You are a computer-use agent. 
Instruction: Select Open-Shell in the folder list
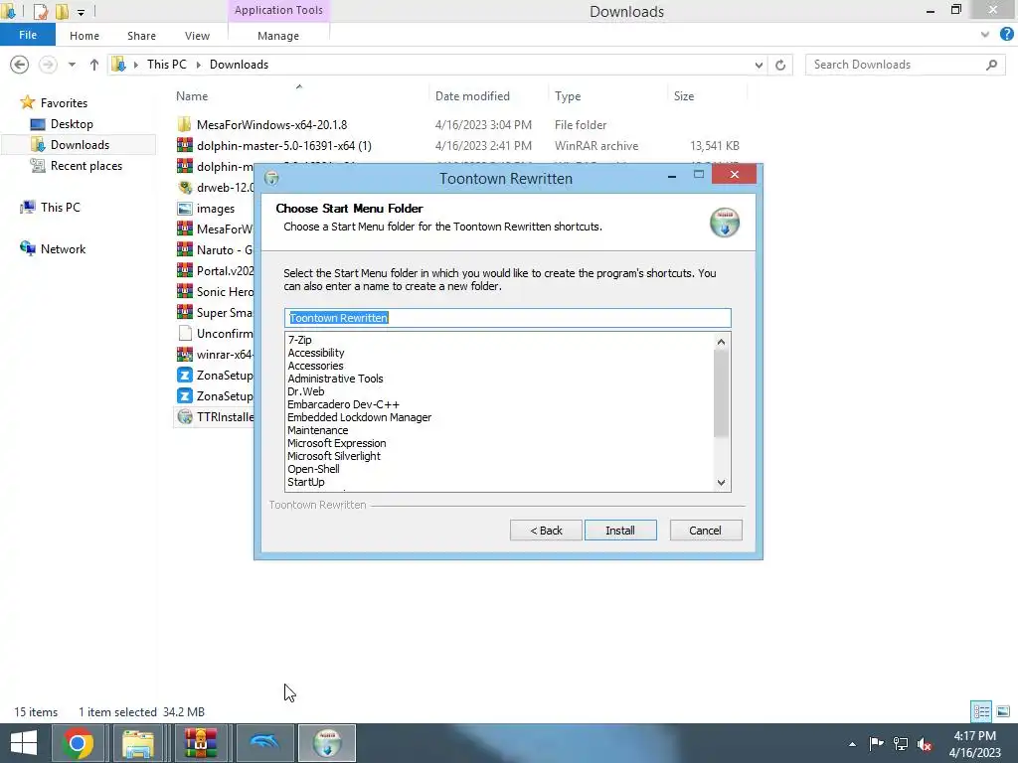313,469
